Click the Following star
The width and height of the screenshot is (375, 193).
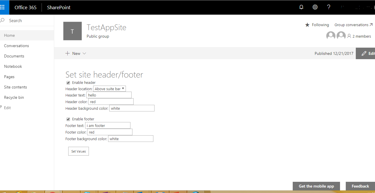click(307, 25)
